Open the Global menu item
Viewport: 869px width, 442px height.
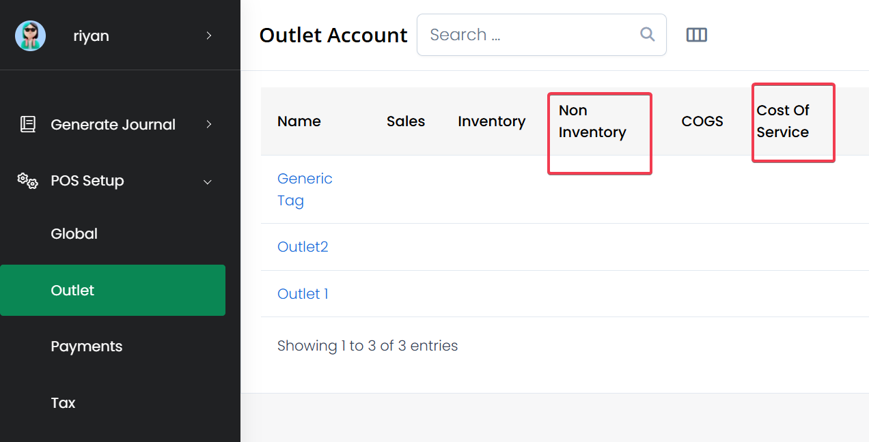(x=74, y=233)
